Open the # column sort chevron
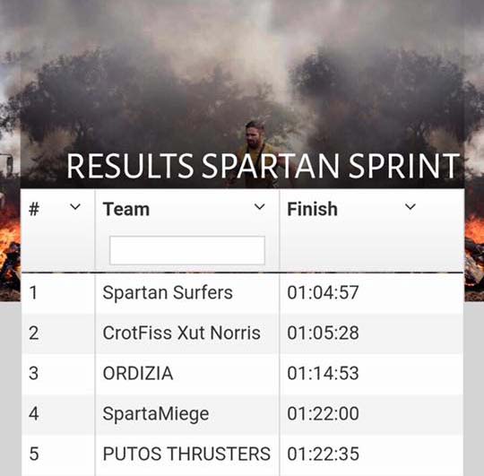Screen dimensions: 484x476 click(x=75, y=206)
